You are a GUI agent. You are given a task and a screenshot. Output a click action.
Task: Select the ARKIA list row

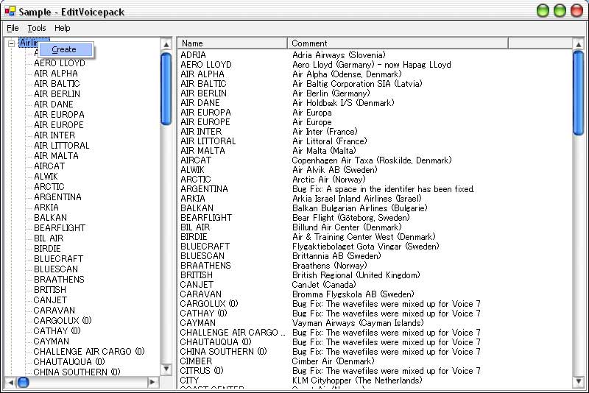374,199
